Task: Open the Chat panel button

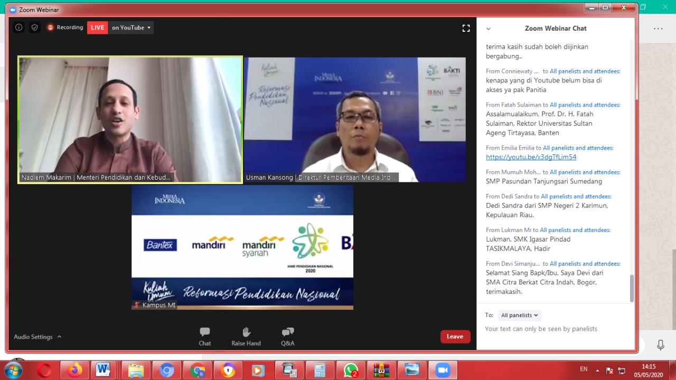Action: [x=205, y=337]
